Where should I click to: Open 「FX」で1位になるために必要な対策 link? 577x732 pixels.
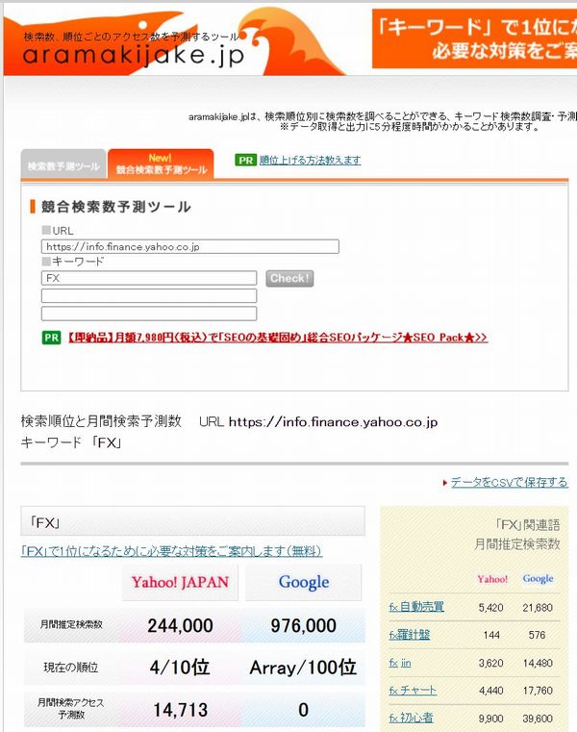tap(171, 551)
